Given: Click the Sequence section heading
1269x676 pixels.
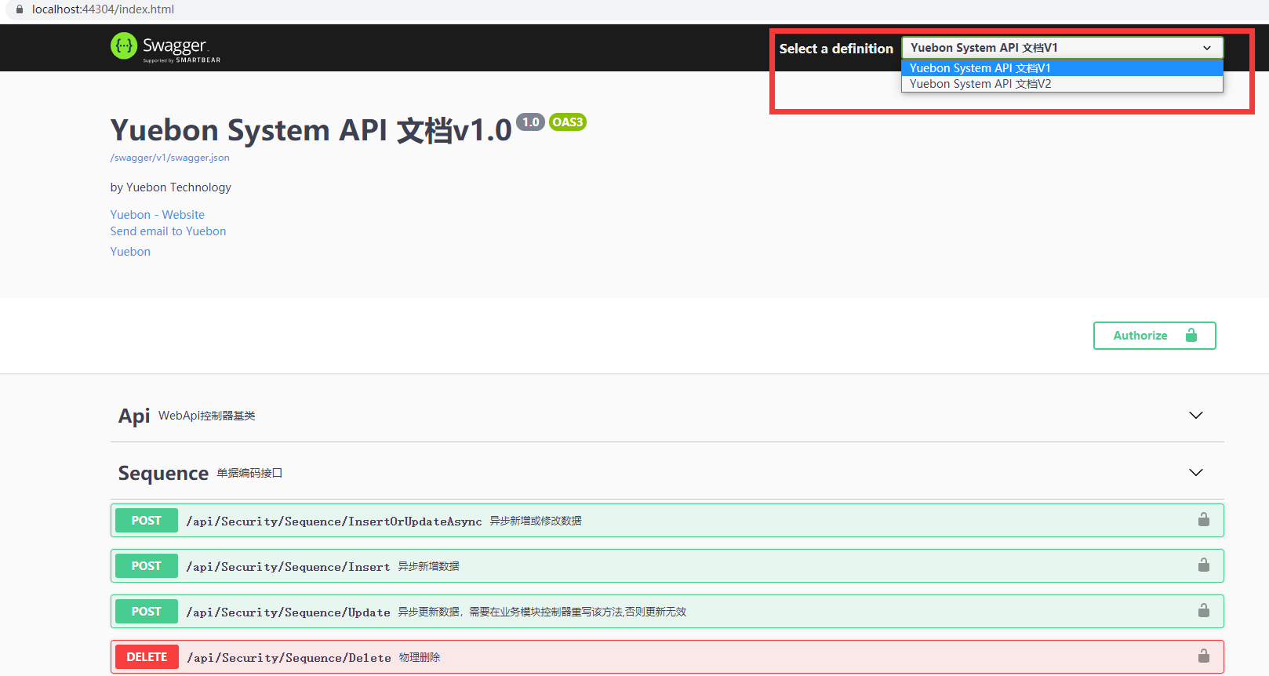Looking at the screenshot, I should 163,473.
